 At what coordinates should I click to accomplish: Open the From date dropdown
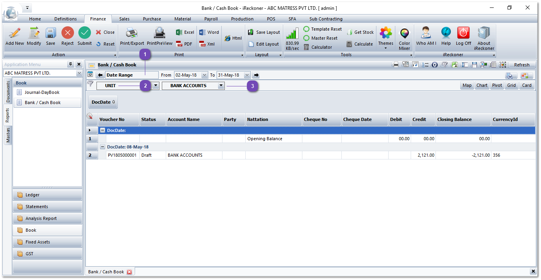click(204, 75)
